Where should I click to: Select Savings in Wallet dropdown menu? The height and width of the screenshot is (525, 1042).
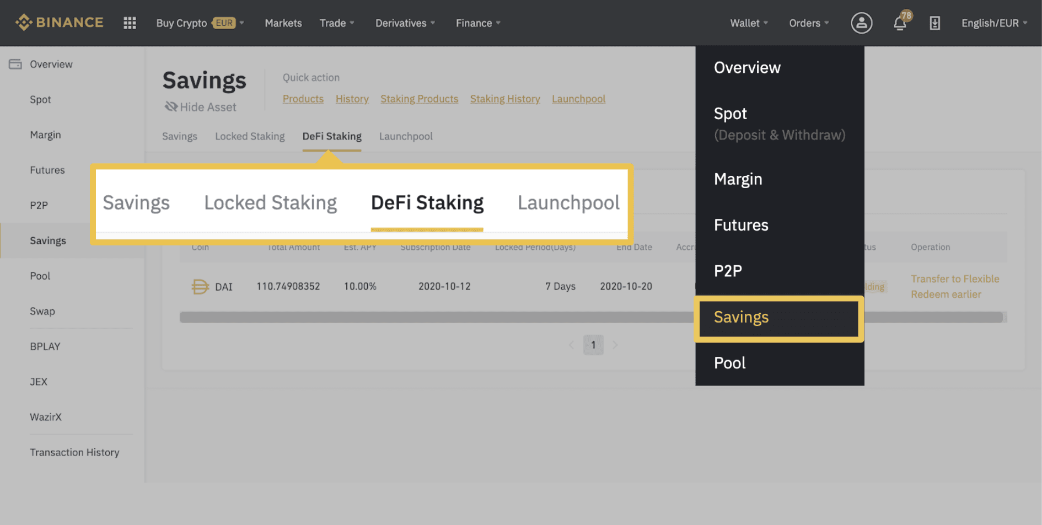[x=780, y=317]
